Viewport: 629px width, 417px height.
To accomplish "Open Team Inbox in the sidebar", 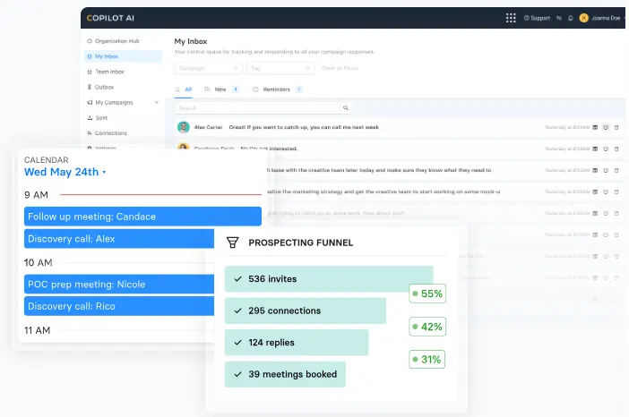I will [x=110, y=72].
